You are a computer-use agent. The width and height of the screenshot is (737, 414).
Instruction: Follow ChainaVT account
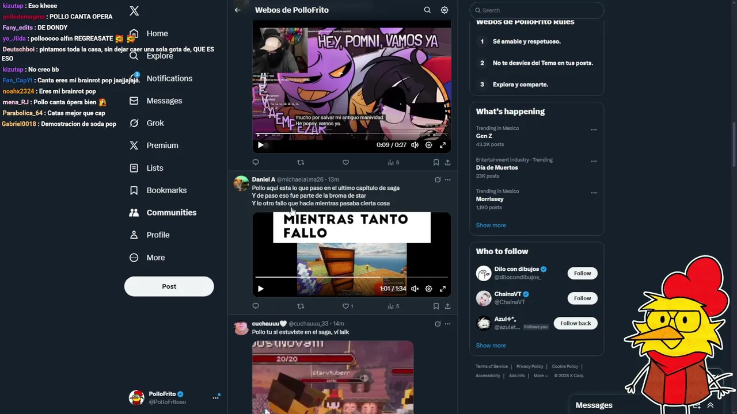582,298
